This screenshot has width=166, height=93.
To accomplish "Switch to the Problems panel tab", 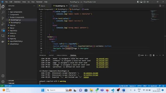I will [43, 55].
